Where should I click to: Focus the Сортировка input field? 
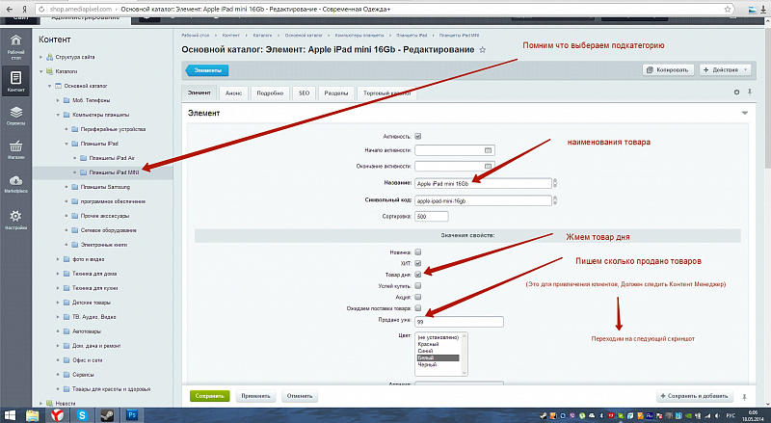[431, 216]
